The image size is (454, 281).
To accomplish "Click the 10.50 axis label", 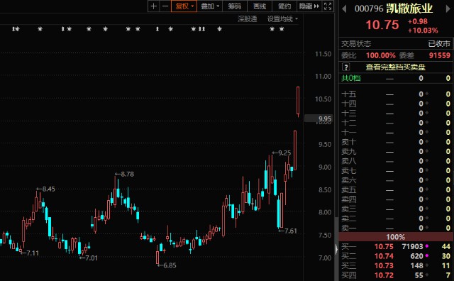I will click(323, 99).
